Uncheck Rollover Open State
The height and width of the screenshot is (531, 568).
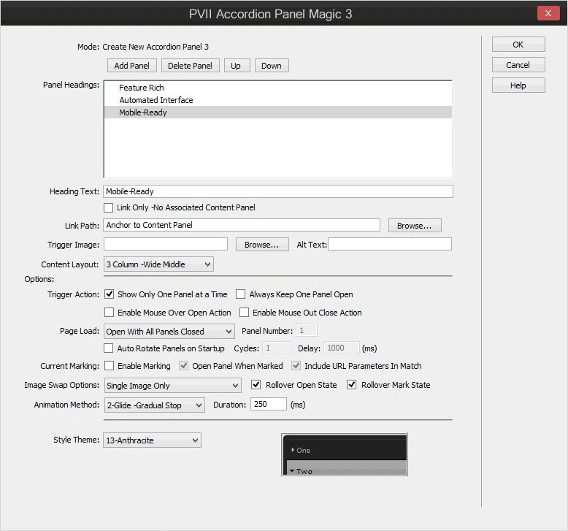click(256, 385)
